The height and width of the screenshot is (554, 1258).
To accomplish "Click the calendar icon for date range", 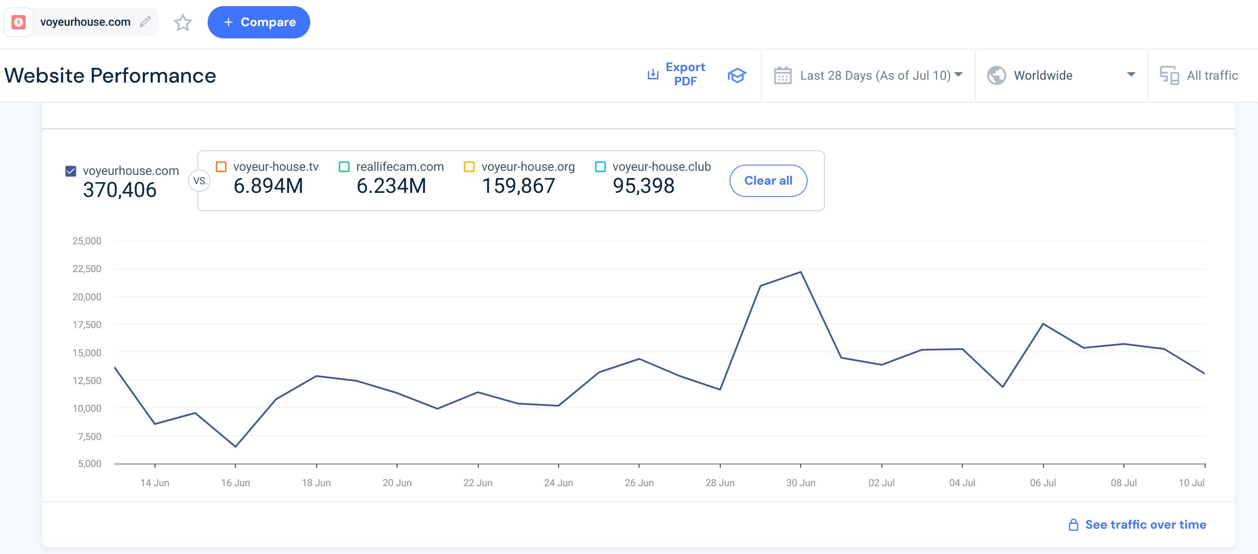I will click(782, 76).
